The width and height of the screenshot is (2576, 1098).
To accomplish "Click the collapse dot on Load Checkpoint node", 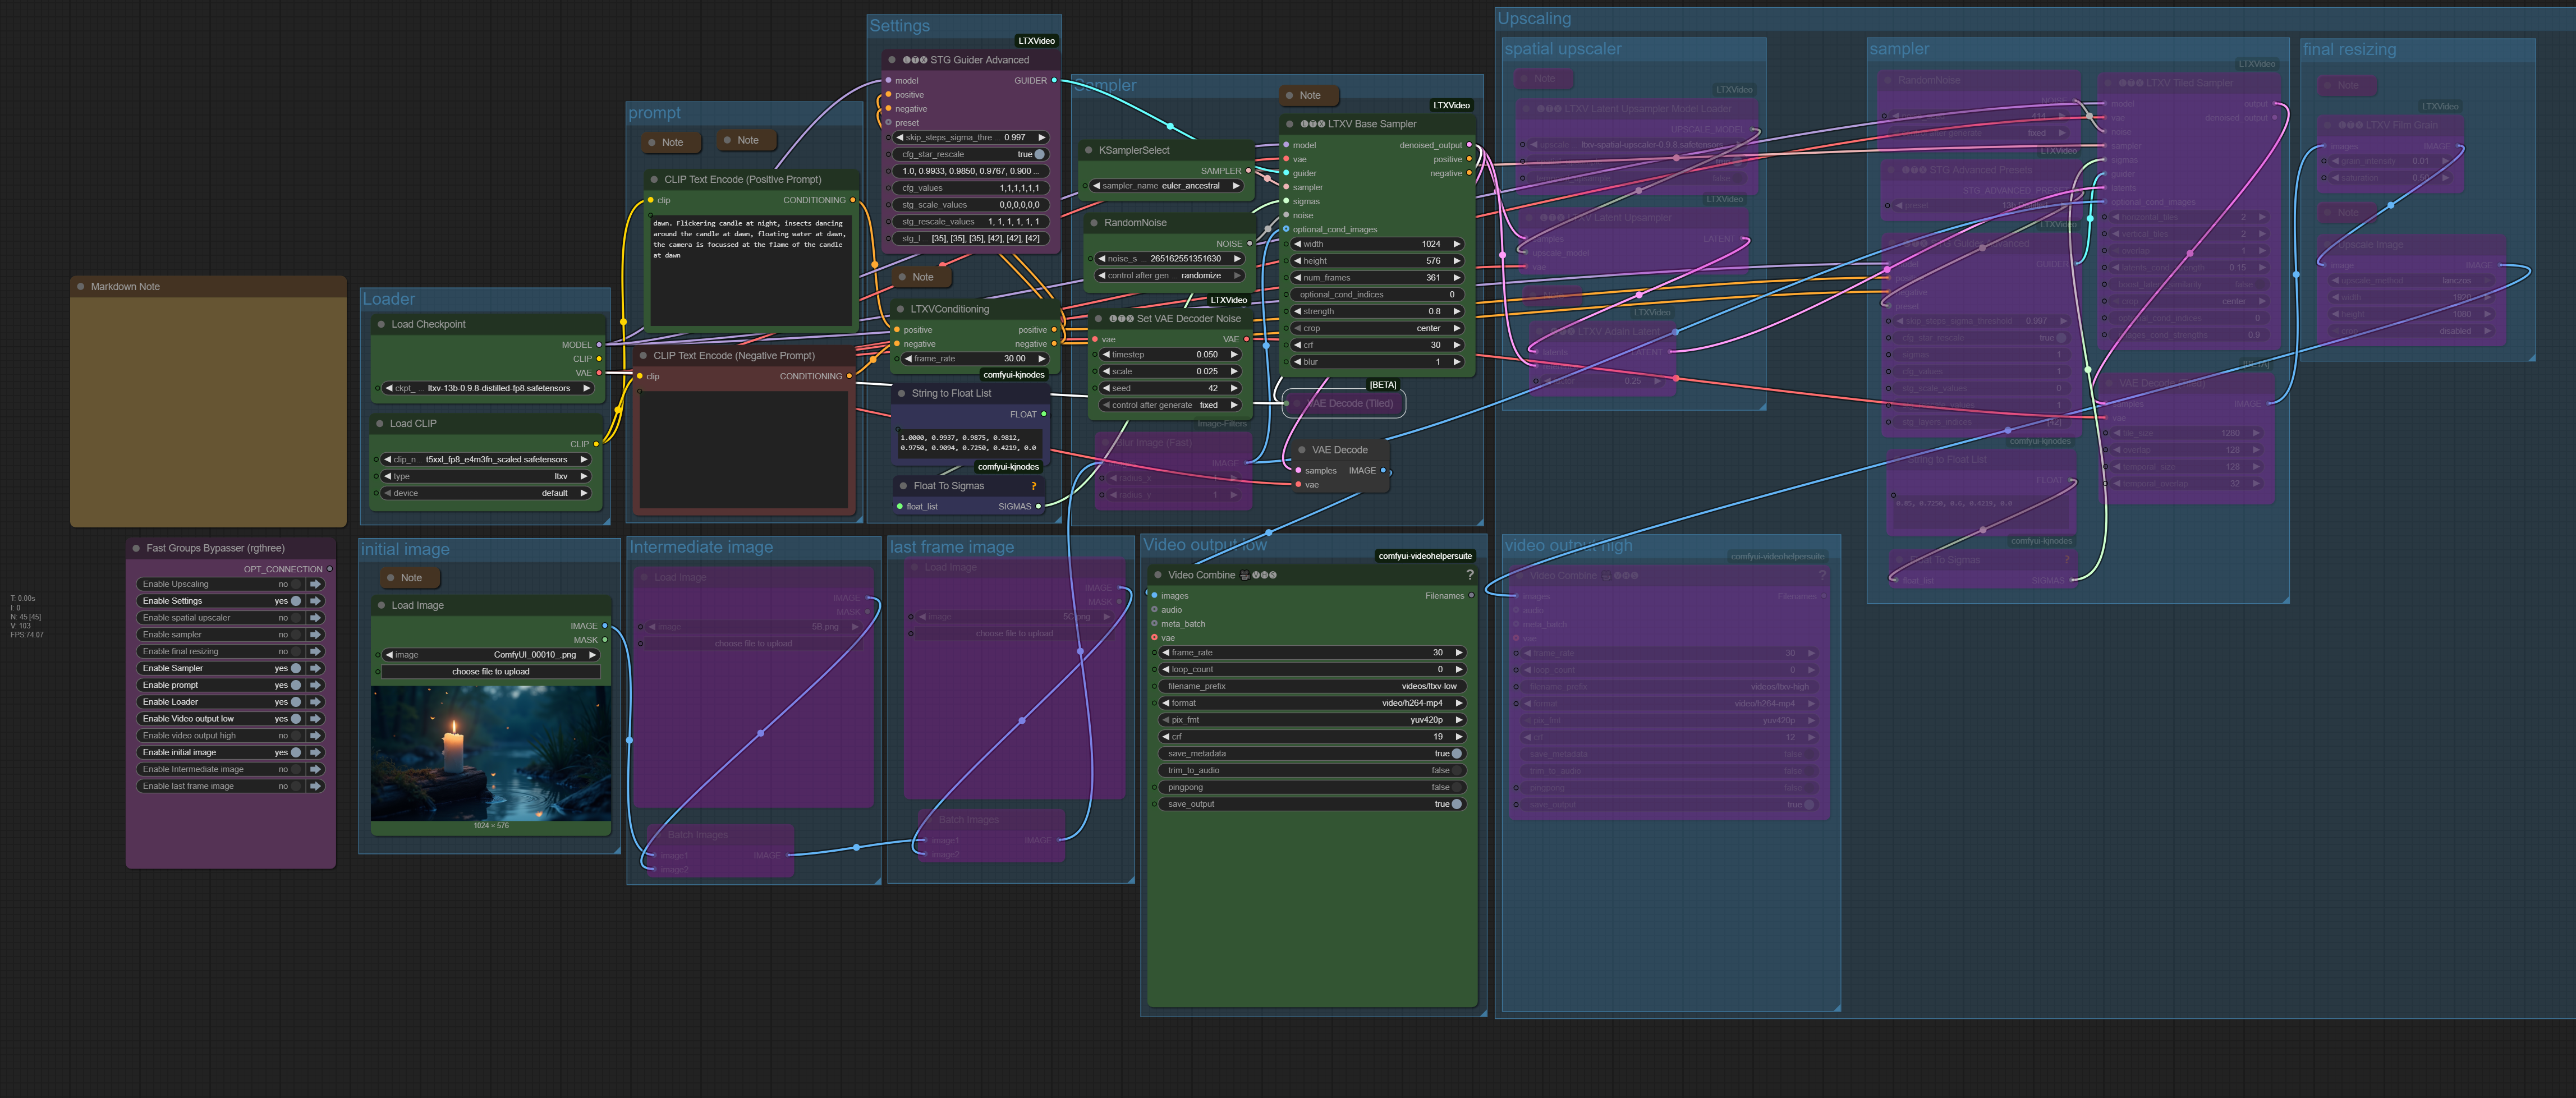I will (381, 324).
